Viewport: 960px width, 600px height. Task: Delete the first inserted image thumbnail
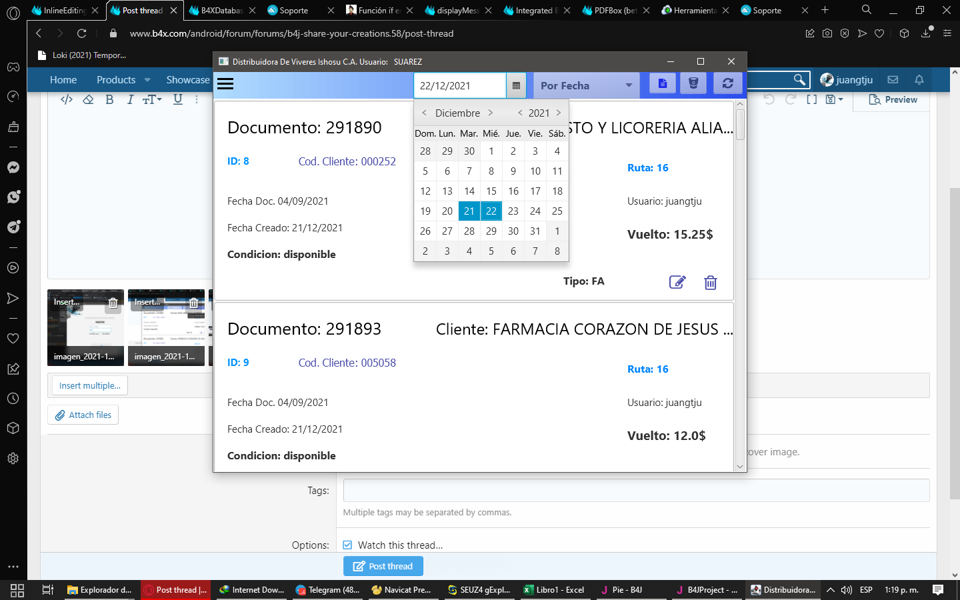[x=113, y=303]
